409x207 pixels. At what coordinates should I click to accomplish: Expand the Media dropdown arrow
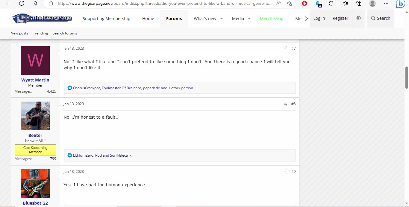coord(249,19)
